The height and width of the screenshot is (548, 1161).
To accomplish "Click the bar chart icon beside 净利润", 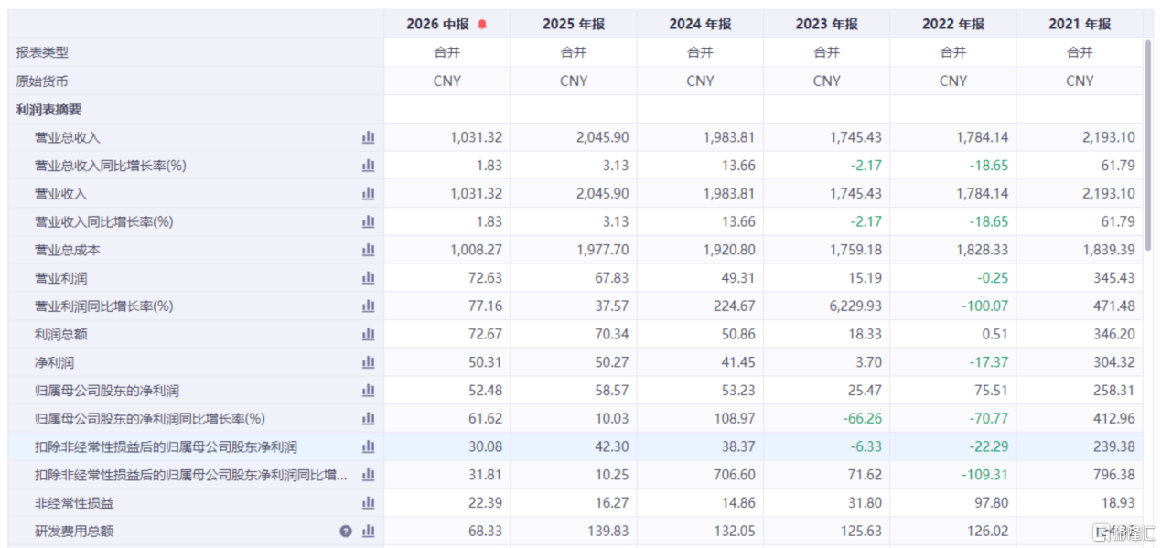I will [369, 362].
